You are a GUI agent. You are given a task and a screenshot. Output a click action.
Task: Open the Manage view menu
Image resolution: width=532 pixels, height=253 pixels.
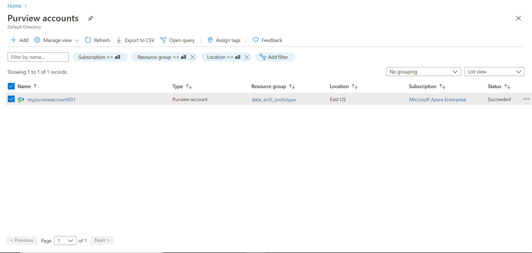[57, 40]
